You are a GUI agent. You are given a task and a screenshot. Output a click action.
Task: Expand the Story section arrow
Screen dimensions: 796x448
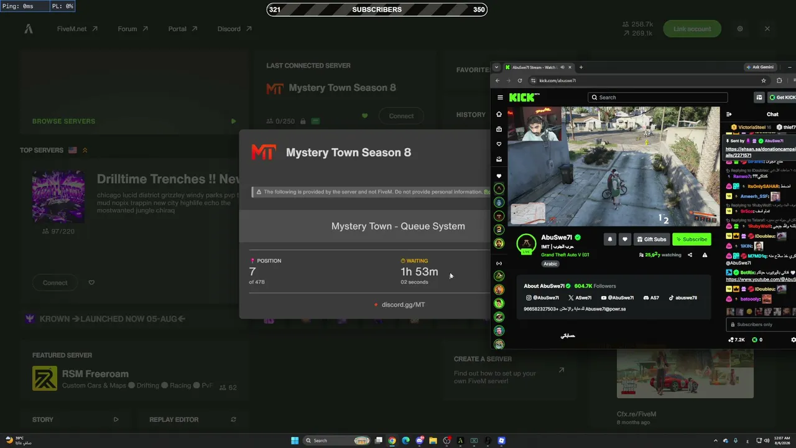[x=116, y=419]
